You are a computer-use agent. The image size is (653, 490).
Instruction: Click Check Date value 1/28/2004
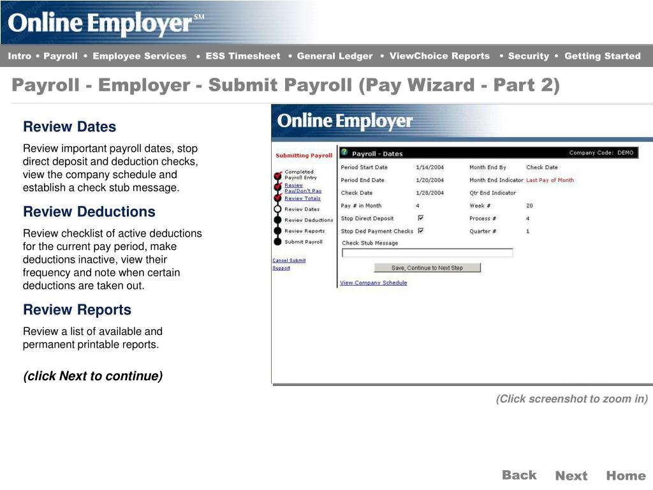(x=430, y=193)
